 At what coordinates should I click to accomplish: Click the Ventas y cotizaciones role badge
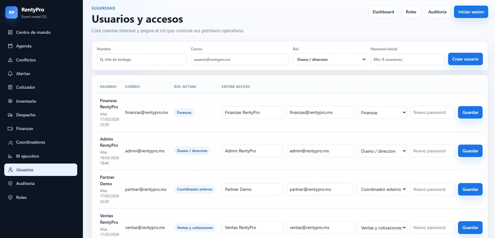pos(195,227)
